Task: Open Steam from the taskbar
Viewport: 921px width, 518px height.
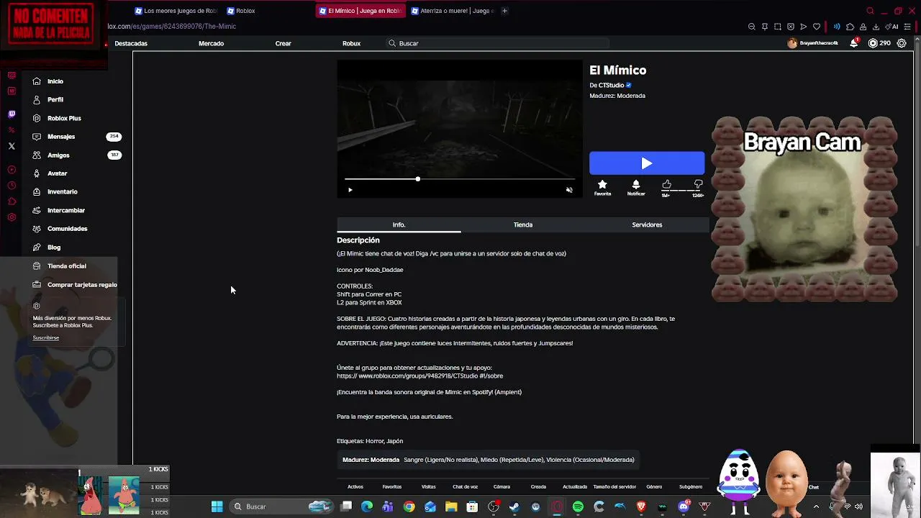Action: tap(514, 506)
